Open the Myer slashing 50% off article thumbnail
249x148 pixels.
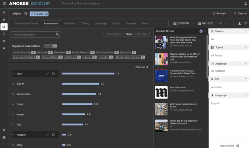(x=161, y=59)
